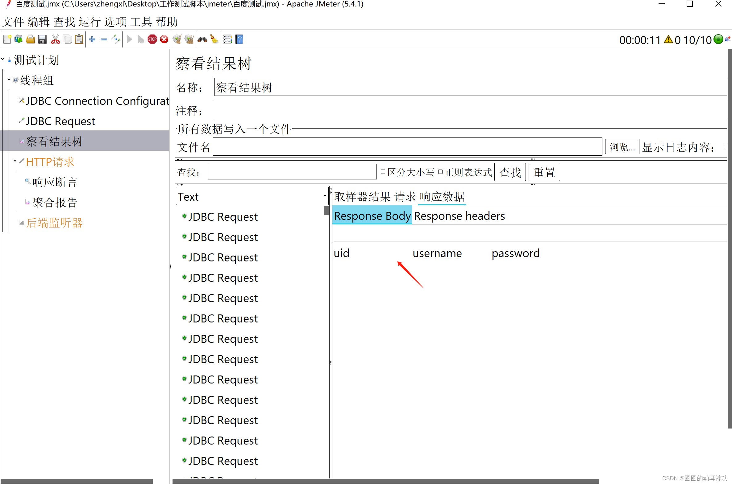Click the blue plus Expand All icon
Image resolution: width=732 pixels, height=484 pixels.
pos(92,39)
